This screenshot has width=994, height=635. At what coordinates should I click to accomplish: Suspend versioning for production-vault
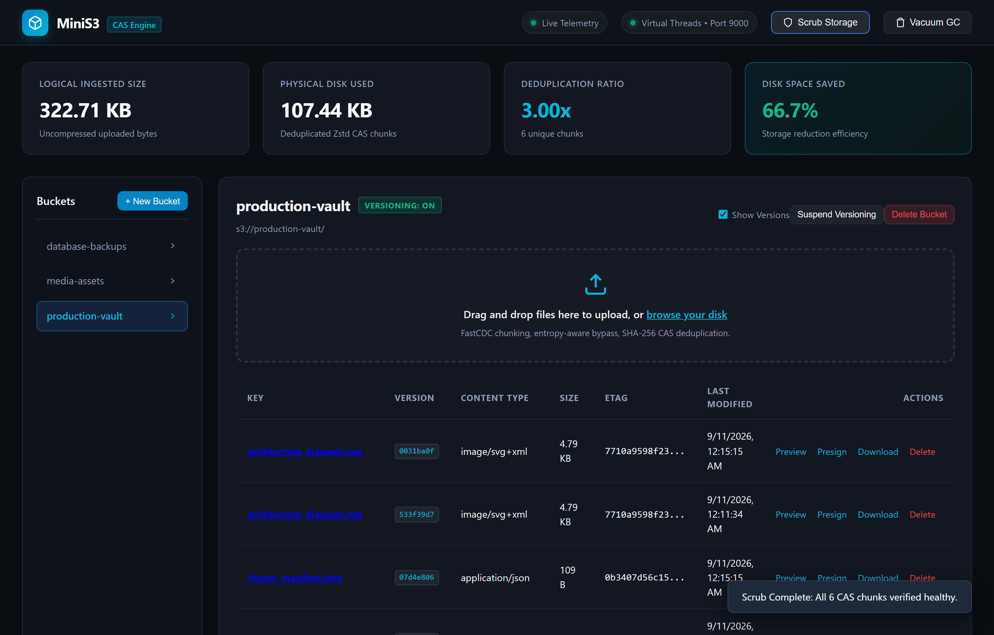836,214
